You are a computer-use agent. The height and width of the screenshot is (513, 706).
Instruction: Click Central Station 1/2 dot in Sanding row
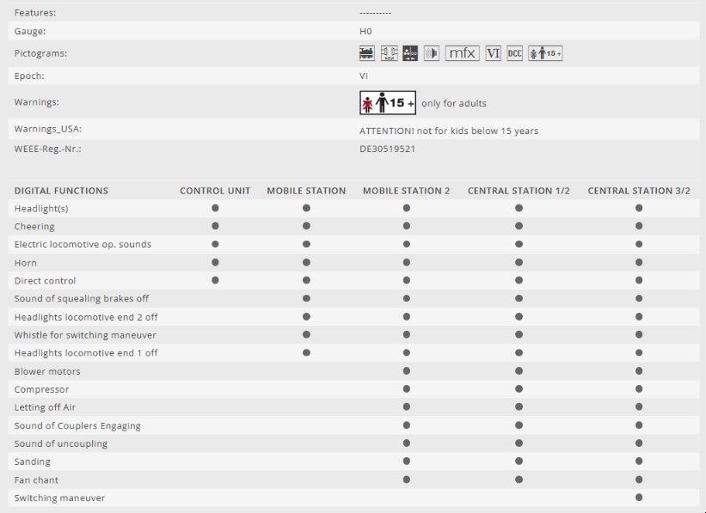point(519,461)
